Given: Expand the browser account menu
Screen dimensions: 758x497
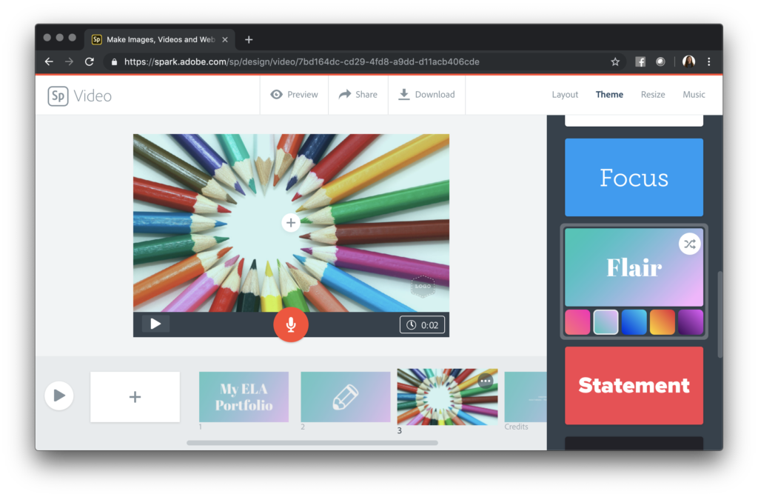Looking at the screenshot, I should 689,61.
